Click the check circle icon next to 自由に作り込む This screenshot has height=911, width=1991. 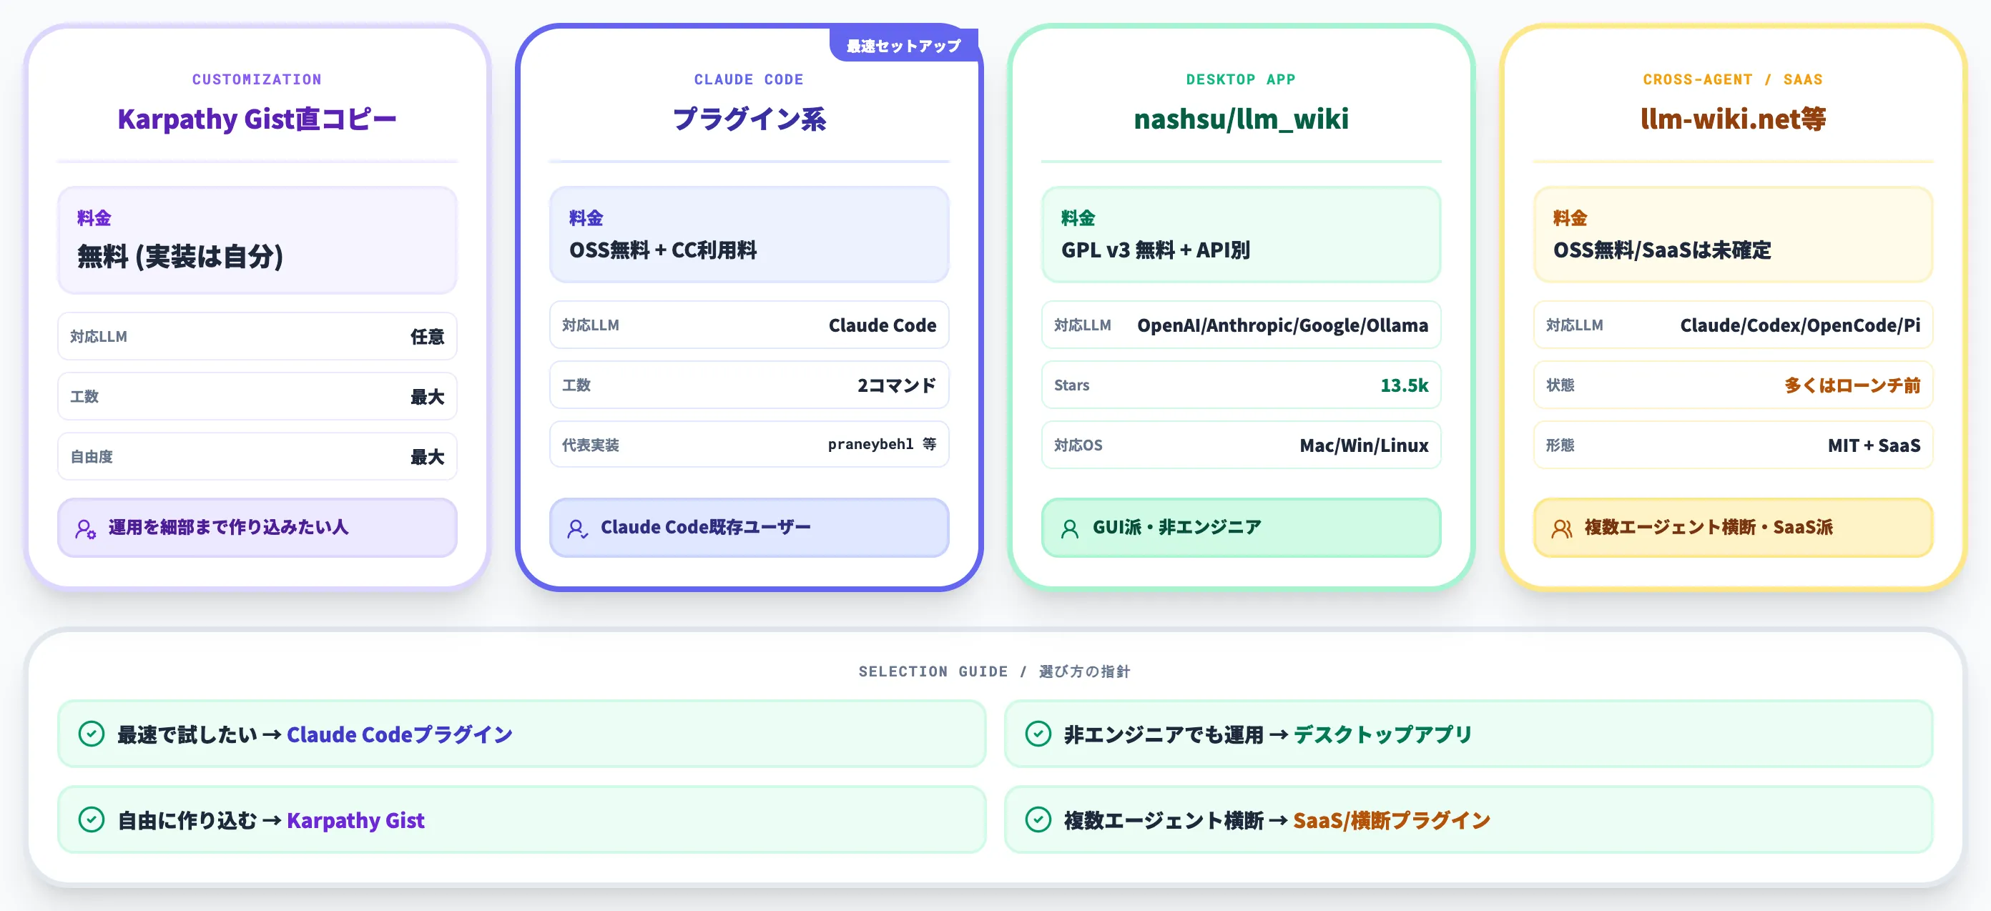coord(92,819)
